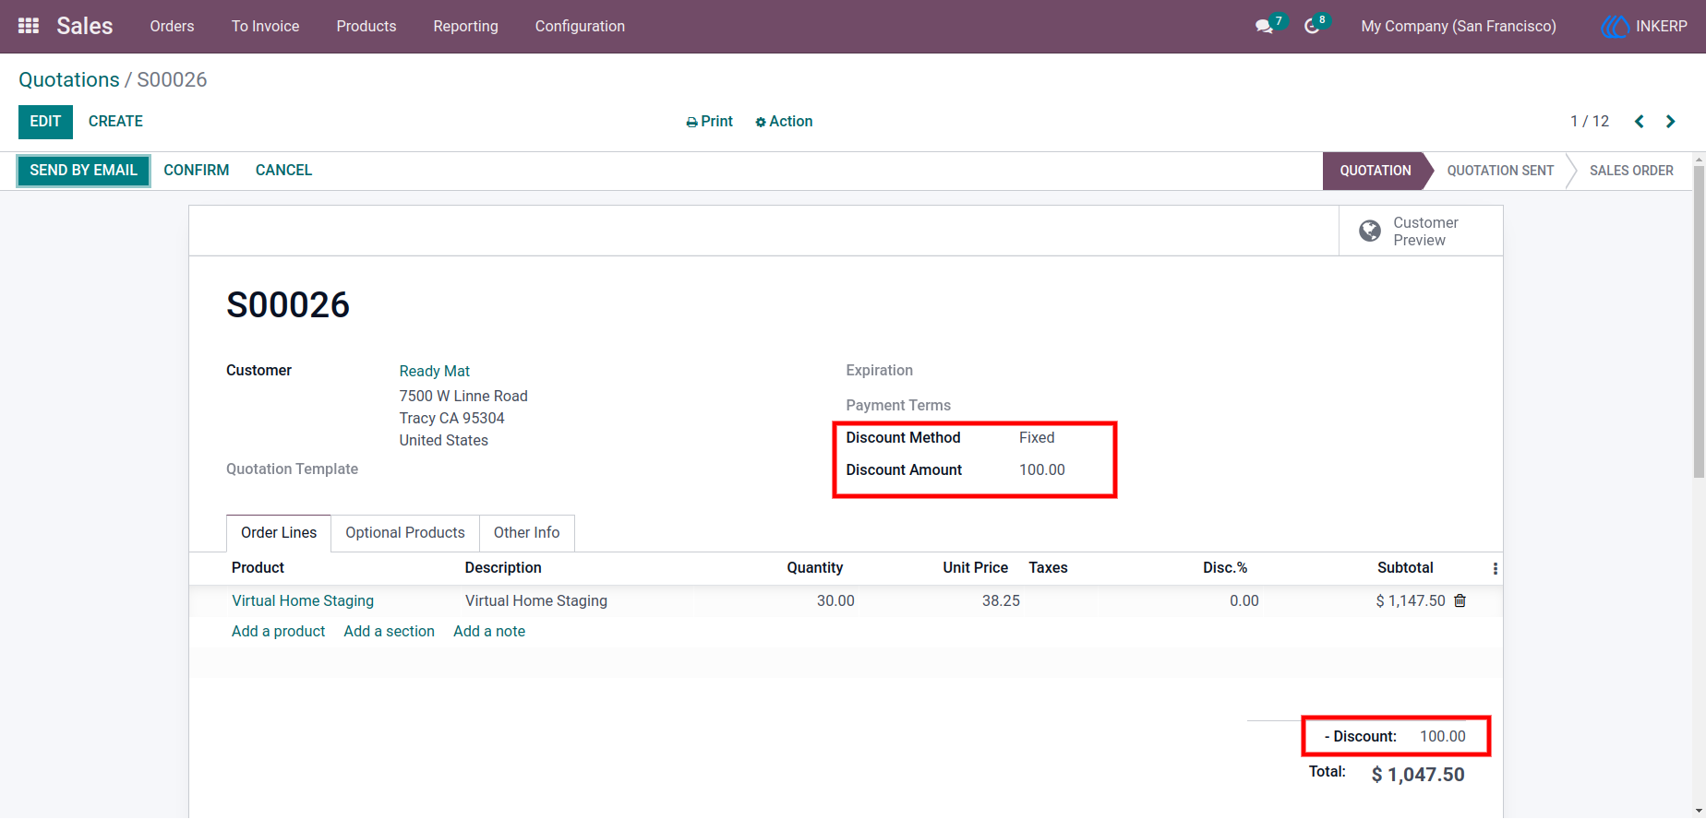1706x819 pixels.
Task: Open the Products menu
Action: click(x=366, y=26)
